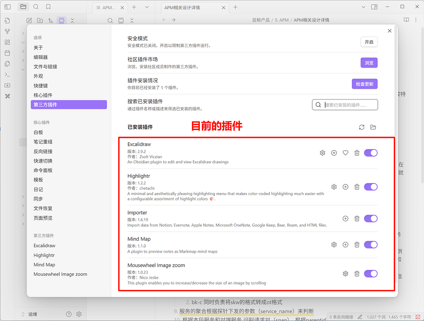Create new note icon
Screen dimensions: 424x321
point(29,21)
